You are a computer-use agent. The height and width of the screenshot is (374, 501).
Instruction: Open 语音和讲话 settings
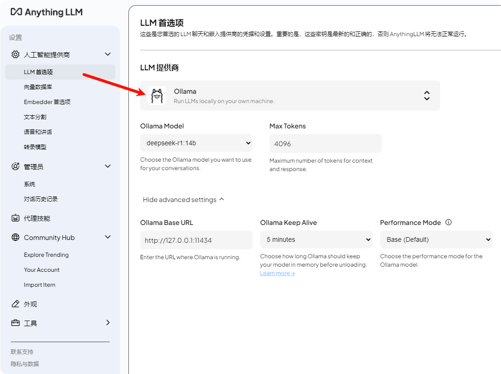[x=37, y=132]
